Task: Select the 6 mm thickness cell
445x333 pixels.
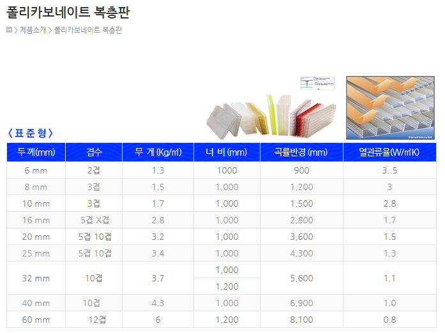Action: point(36,170)
